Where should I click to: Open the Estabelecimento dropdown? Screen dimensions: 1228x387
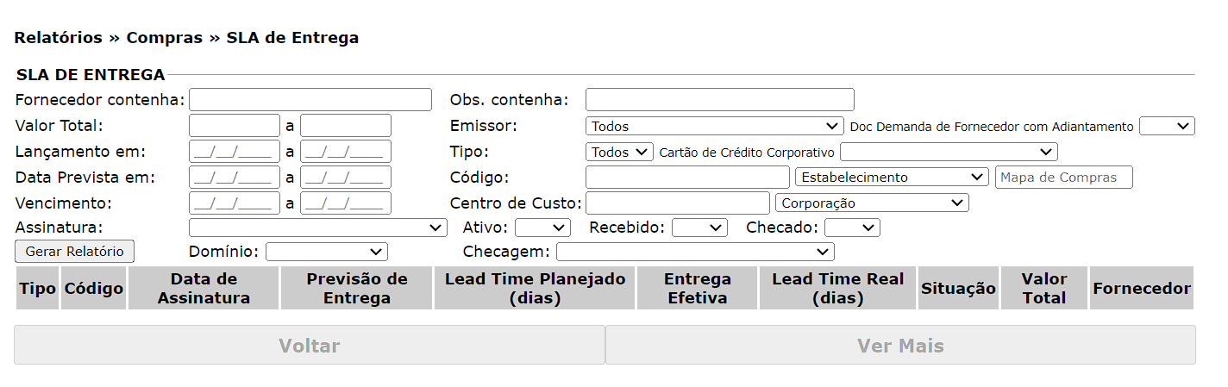tap(891, 178)
